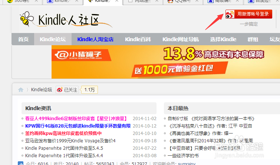This screenshot has width=280, height=165.
Task: Open Kindle百科 in the nav bar
Action: 138,39
